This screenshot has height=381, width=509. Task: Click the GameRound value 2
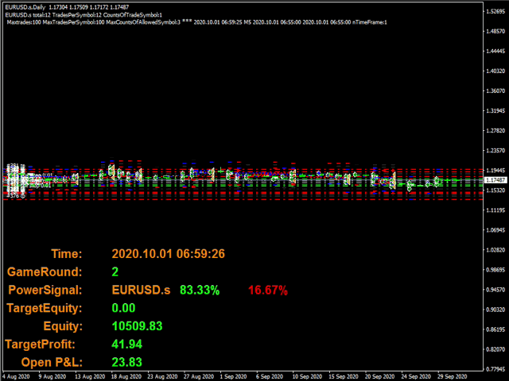click(116, 272)
